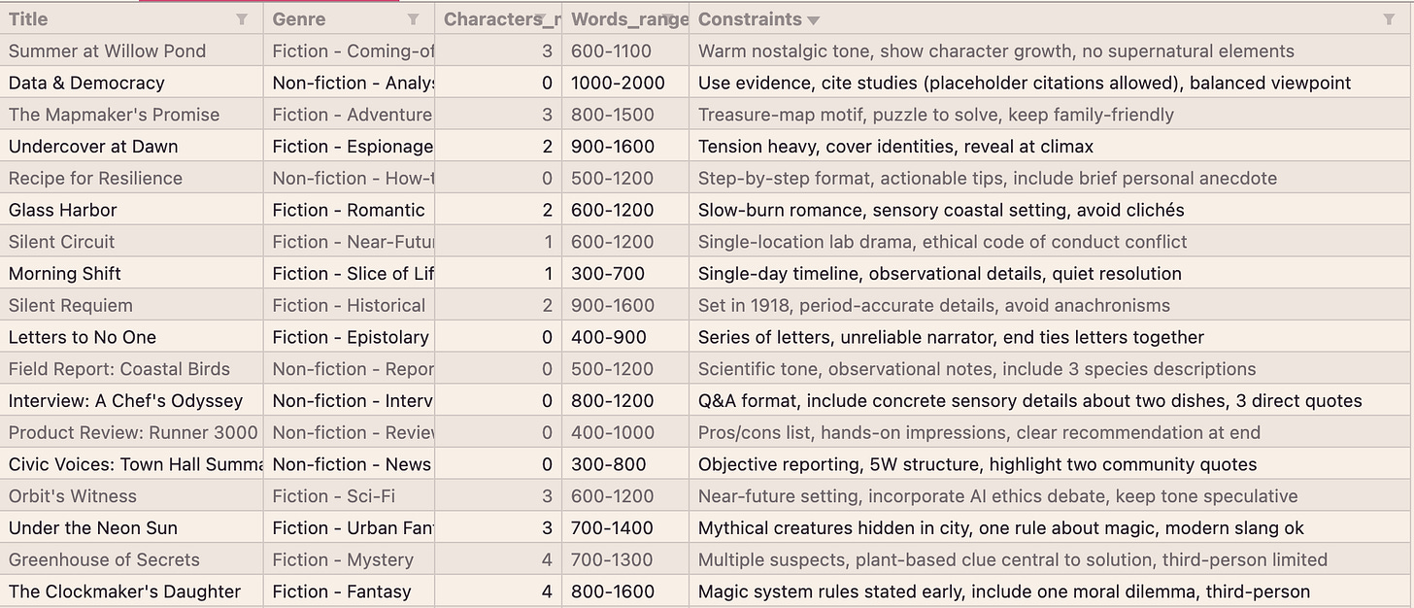Select the 'Summer at Willow Pond' title cell

coord(132,51)
